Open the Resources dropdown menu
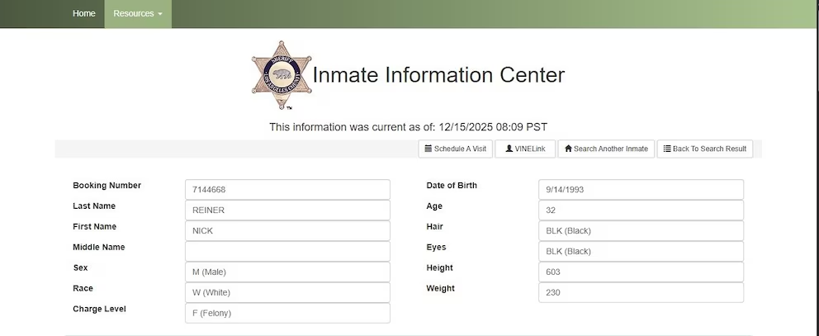819x336 pixels. (x=138, y=14)
